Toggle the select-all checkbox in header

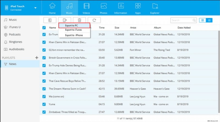[x=44, y=28]
